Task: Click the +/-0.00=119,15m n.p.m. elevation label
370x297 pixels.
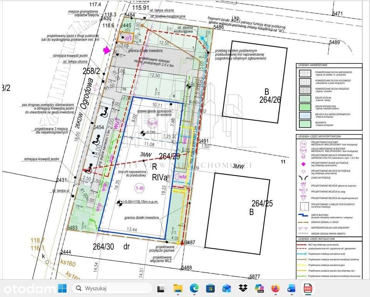Action: pos(140,202)
